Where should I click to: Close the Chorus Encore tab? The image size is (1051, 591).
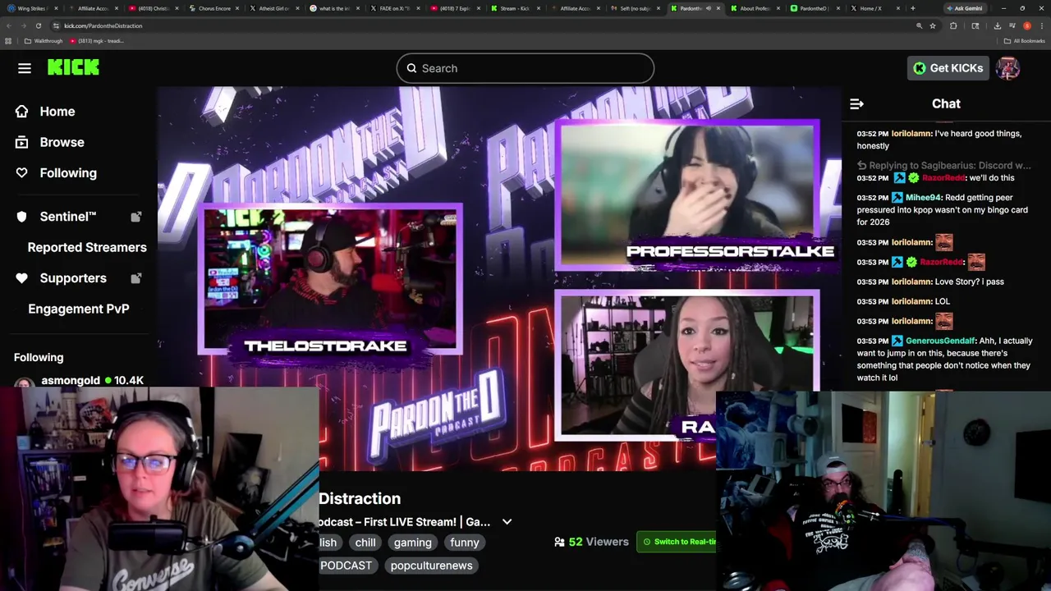(237, 8)
